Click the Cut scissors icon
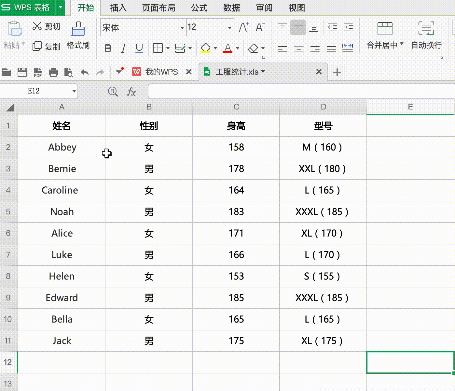Image resolution: width=455 pixels, height=391 pixels. 37,26
